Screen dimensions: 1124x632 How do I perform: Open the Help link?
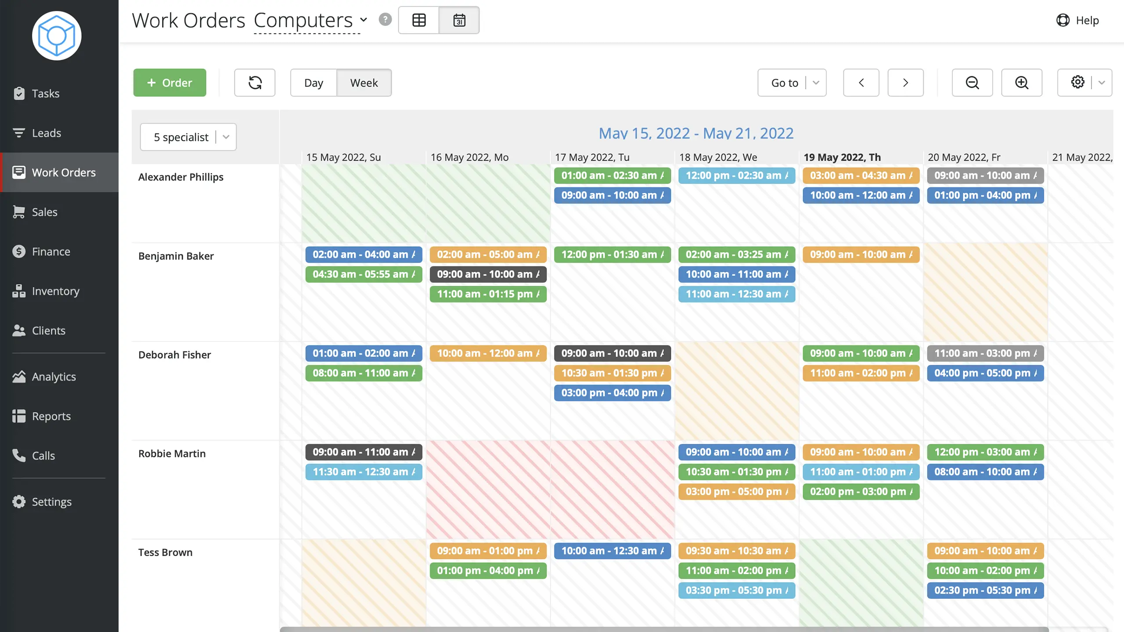click(x=1078, y=20)
